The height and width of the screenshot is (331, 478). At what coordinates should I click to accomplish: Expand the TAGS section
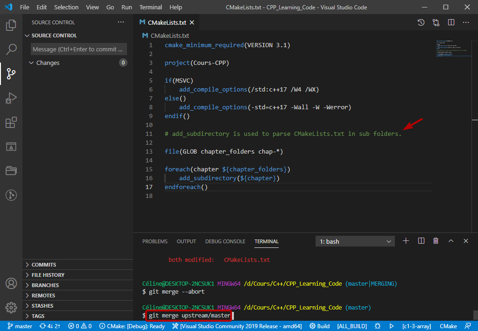78,316
